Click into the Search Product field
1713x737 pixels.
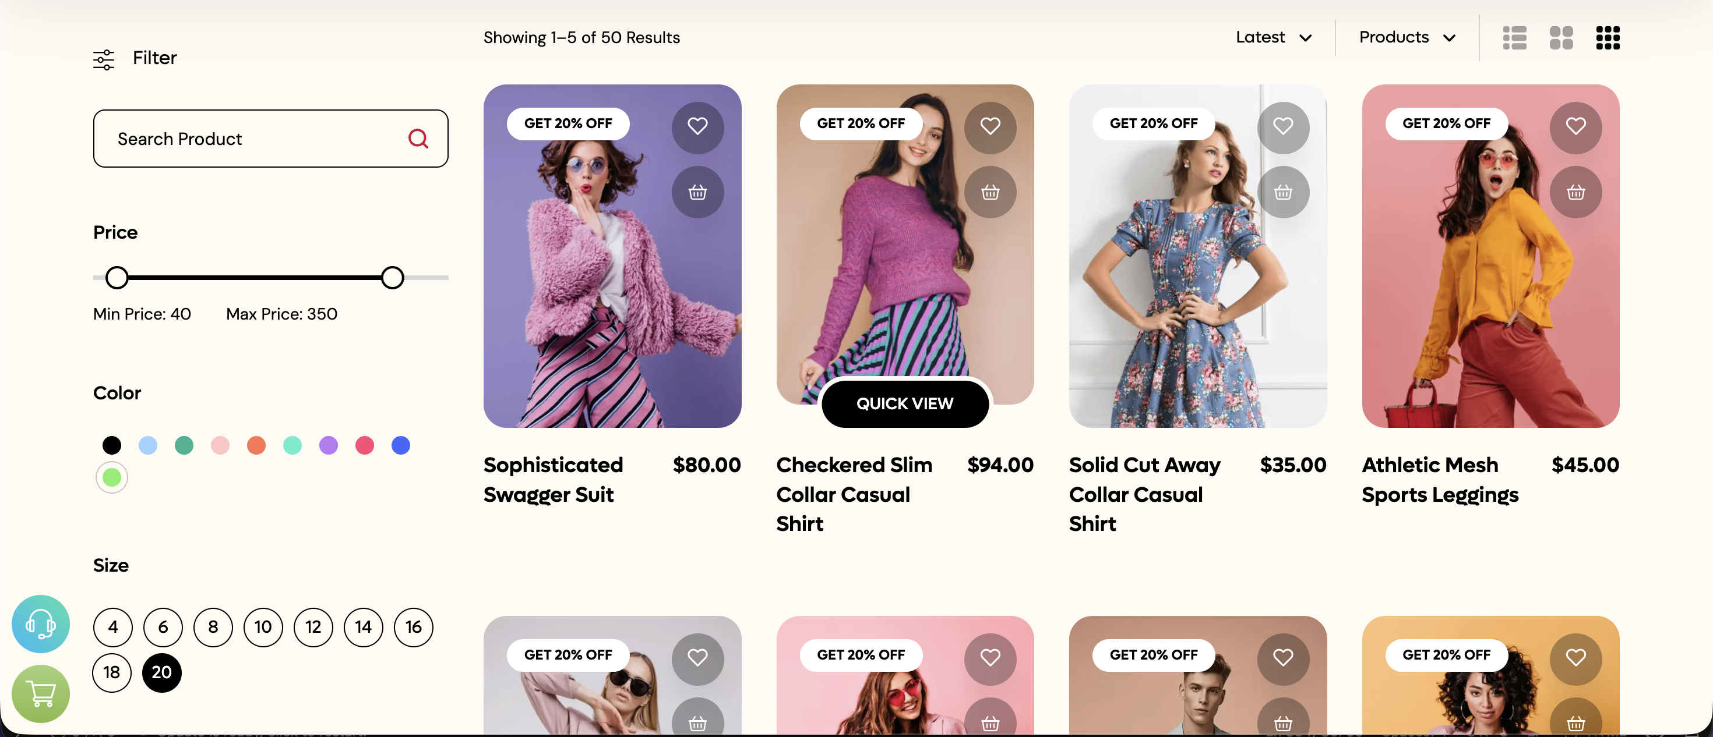point(253,138)
